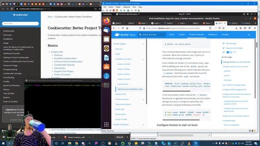The image size is (260, 146).
Task: Click the Windows Start button
Action: pos(3,143)
